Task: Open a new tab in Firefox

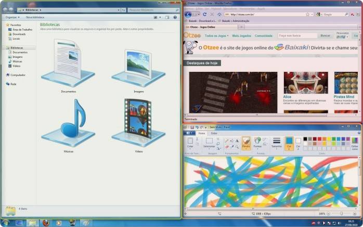Action: 241,27
